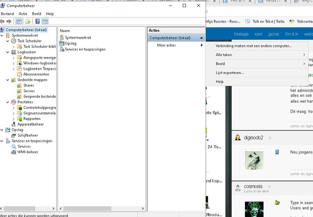The width and height of the screenshot is (313, 217).
Task: Click the Services gear icon in tree
Action: [14, 146]
